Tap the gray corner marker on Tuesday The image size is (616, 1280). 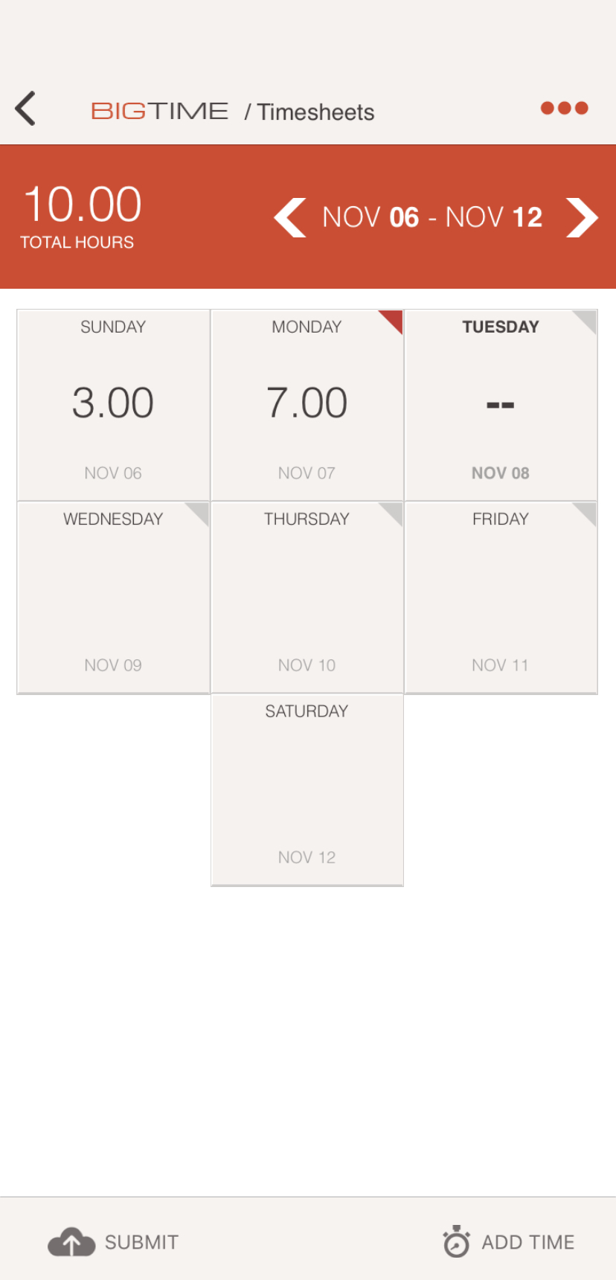click(x=587, y=320)
